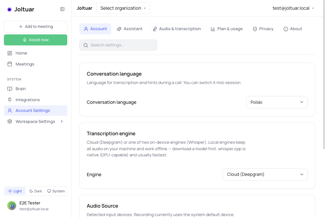Switch to the Privacy tab
Screen dimensions: 325x218
[263, 29]
